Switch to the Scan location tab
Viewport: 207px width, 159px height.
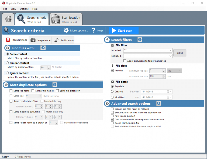(66, 19)
